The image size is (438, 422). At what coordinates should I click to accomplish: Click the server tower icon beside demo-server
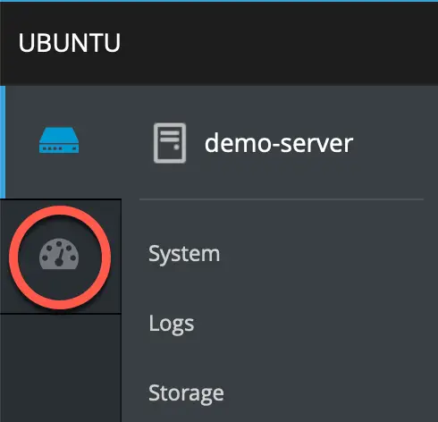click(170, 143)
